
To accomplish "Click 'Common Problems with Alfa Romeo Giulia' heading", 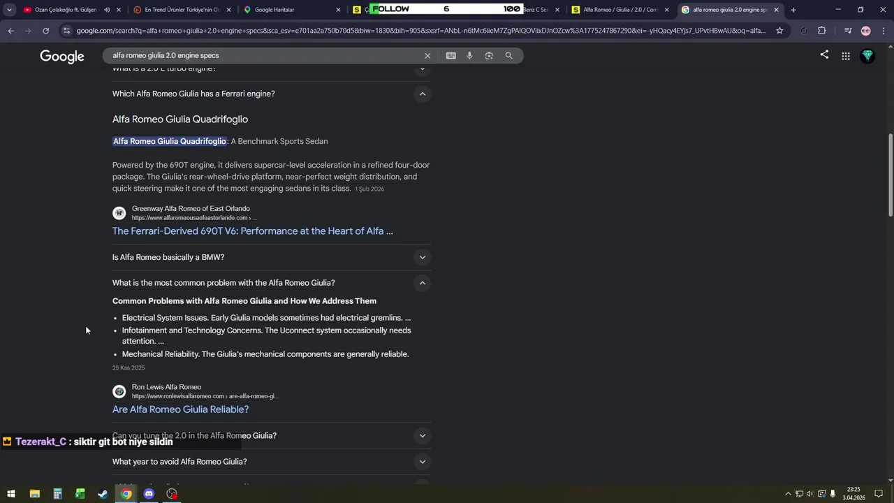I will (x=244, y=301).
